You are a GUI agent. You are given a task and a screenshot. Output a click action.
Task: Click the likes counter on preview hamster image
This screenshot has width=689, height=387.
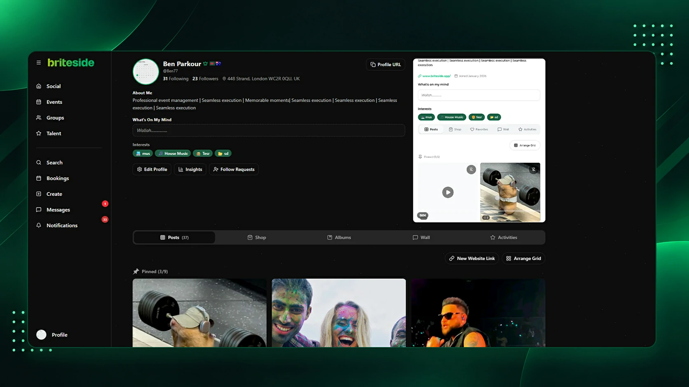[x=486, y=218]
